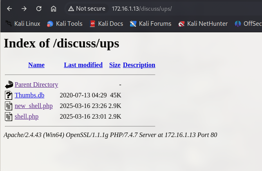
Task: Open the Kali Linux bookmark
Action: 23,24
